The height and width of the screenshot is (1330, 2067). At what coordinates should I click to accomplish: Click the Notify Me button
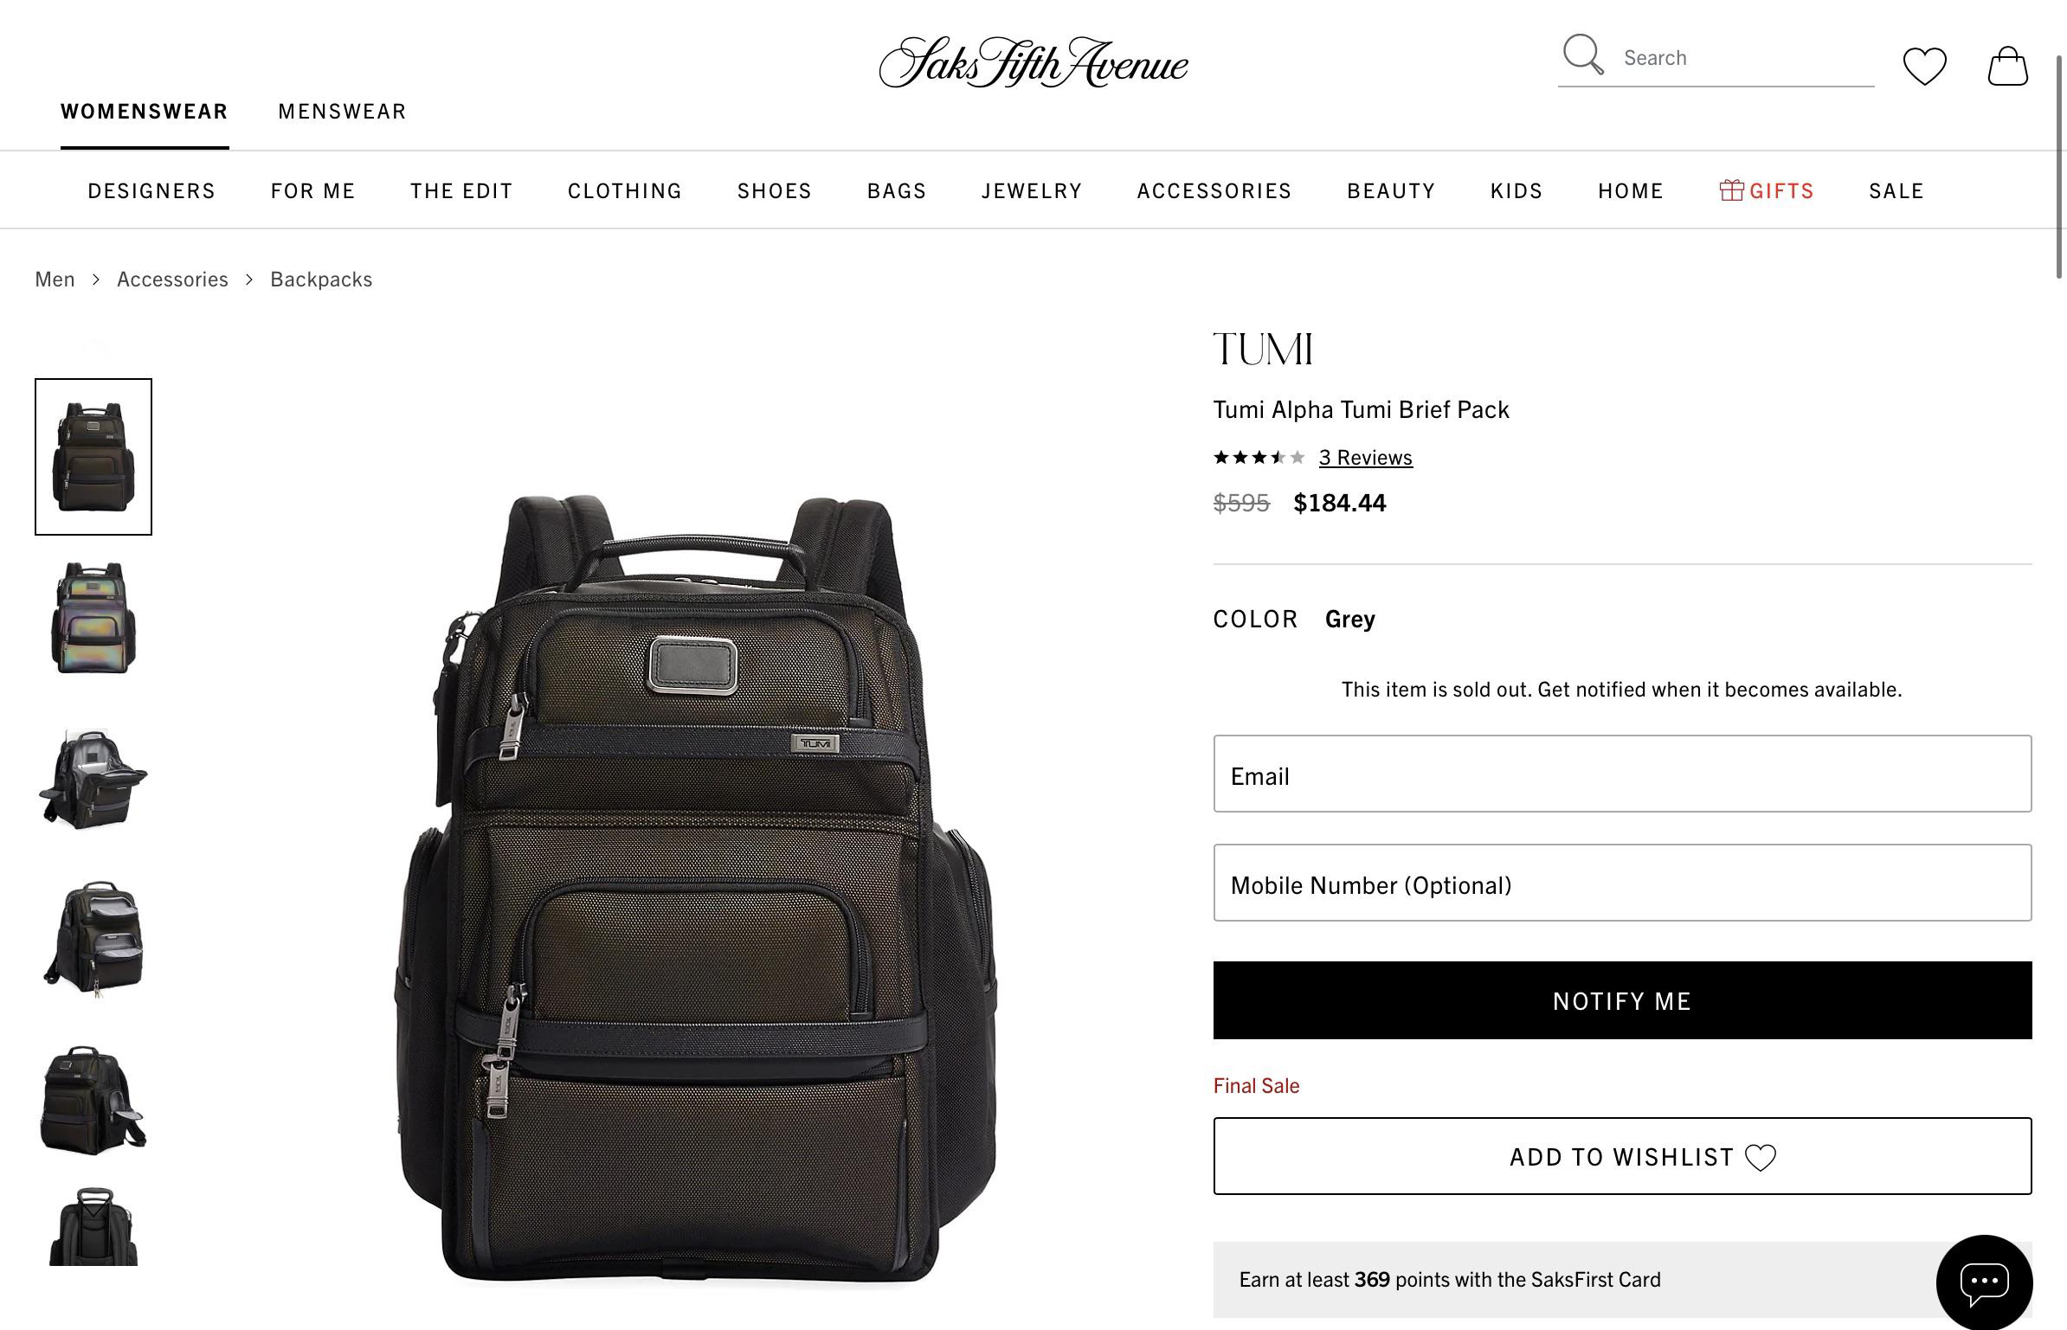pyautogui.click(x=1622, y=1000)
